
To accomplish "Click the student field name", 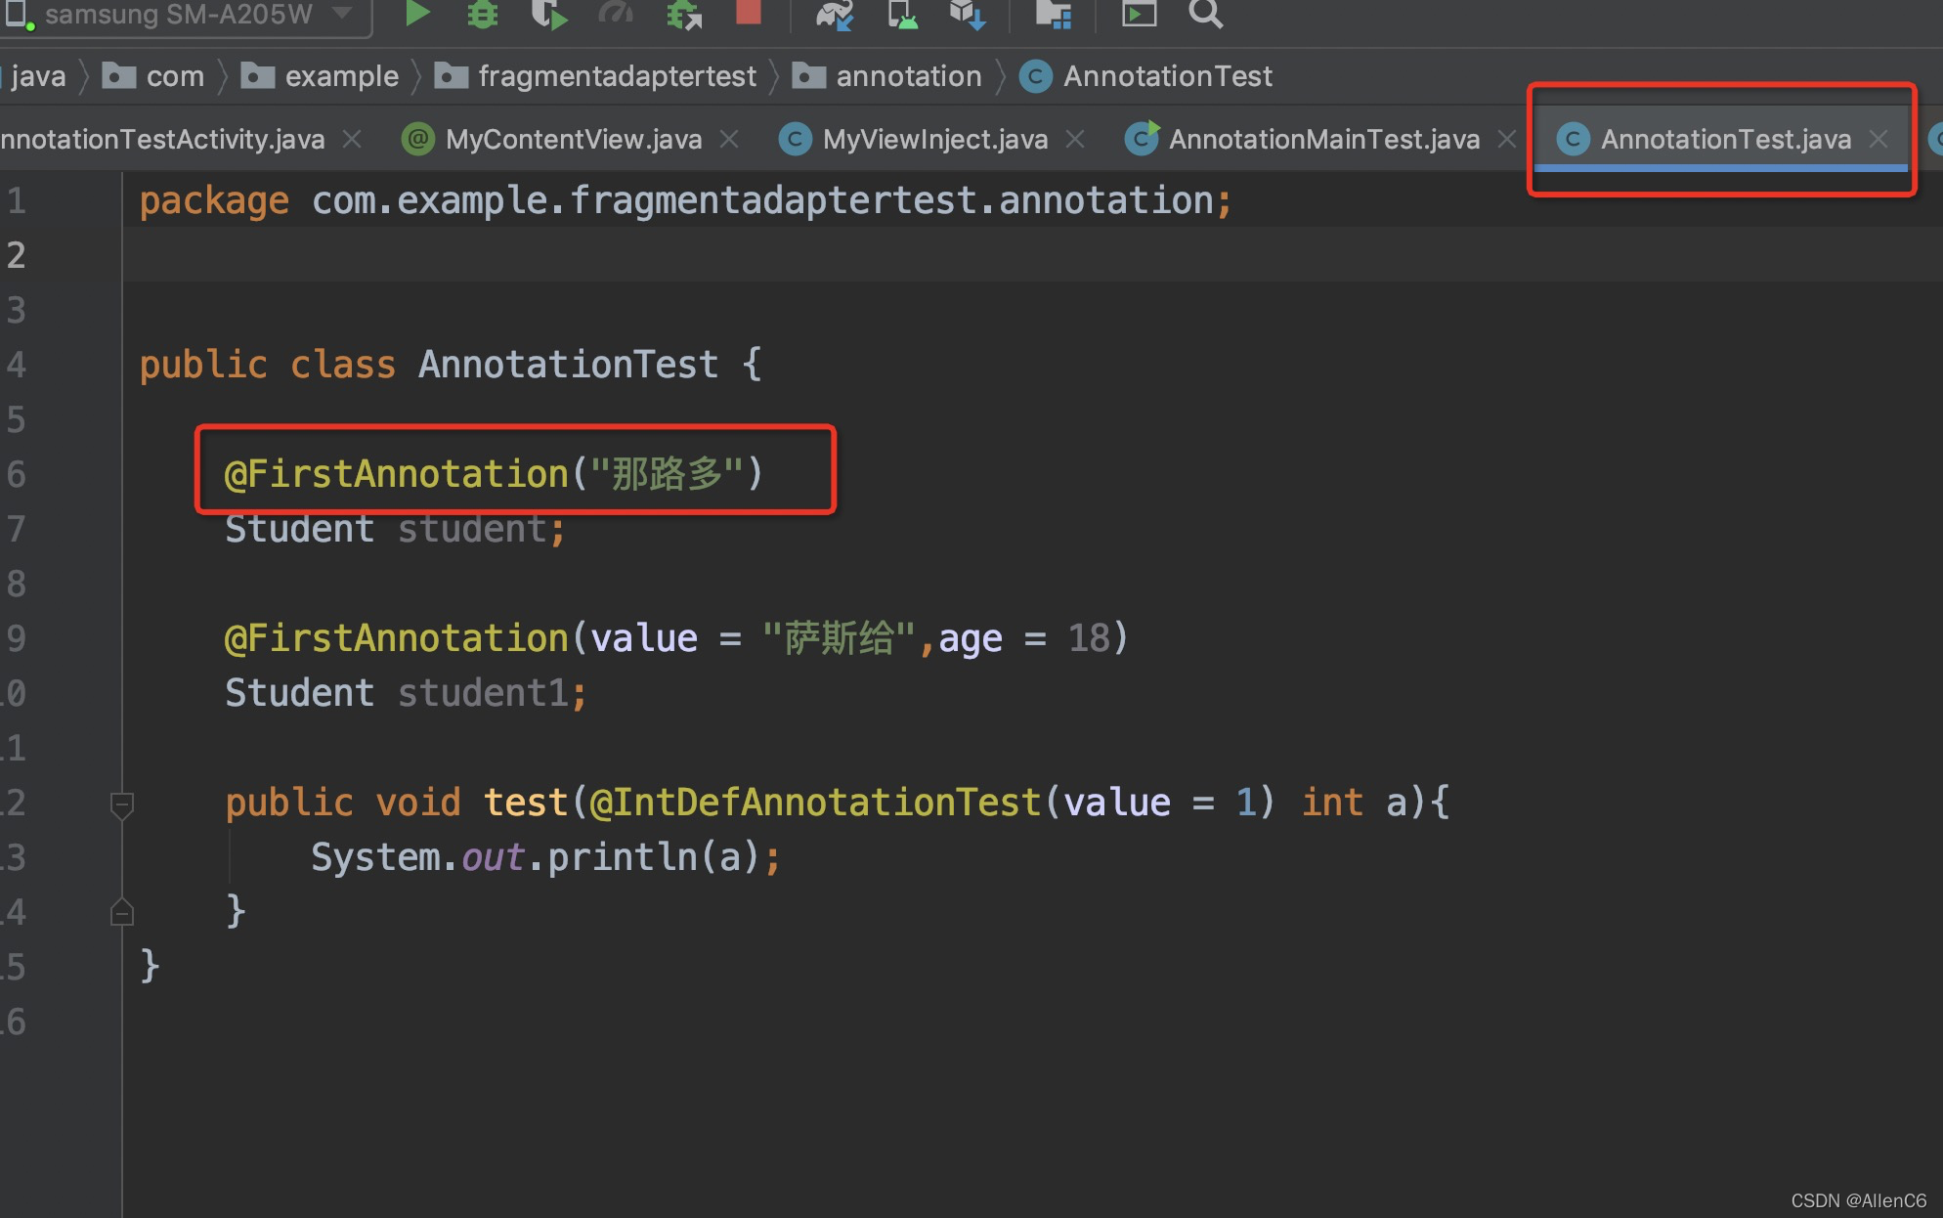I will coord(472,529).
